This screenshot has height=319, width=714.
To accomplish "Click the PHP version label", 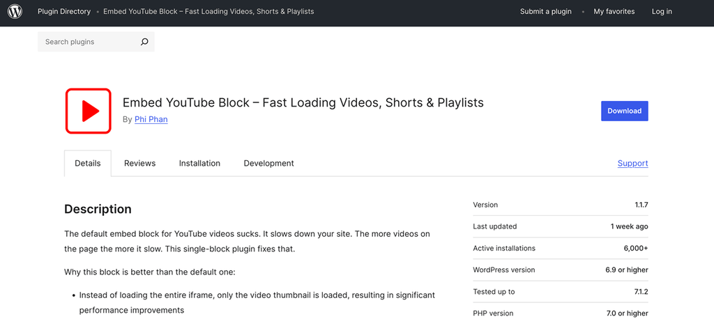I will click(x=493, y=313).
